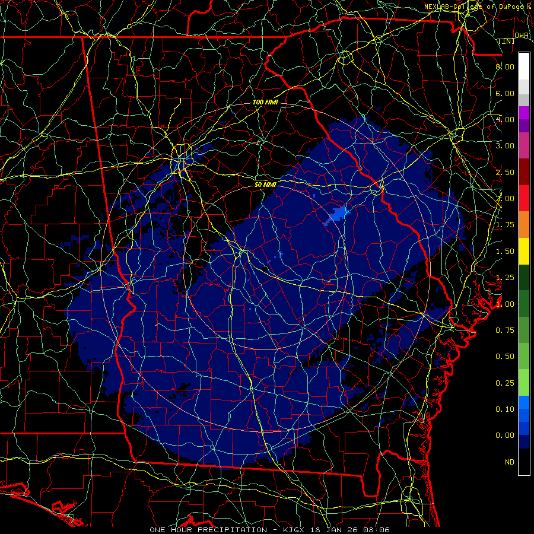Click the 50 NMI range ring label
Image resolution: width=534 pixels, height=534 pixels.
[x=265, y=185]
